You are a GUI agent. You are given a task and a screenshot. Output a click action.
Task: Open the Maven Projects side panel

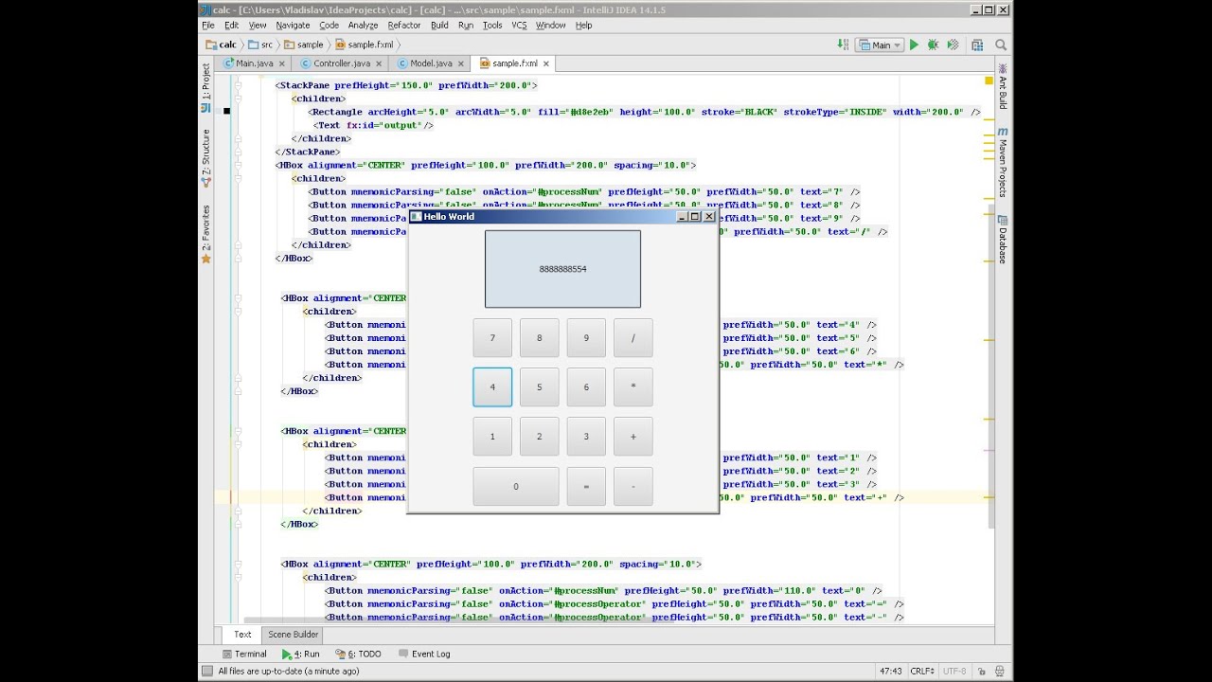1003,161
